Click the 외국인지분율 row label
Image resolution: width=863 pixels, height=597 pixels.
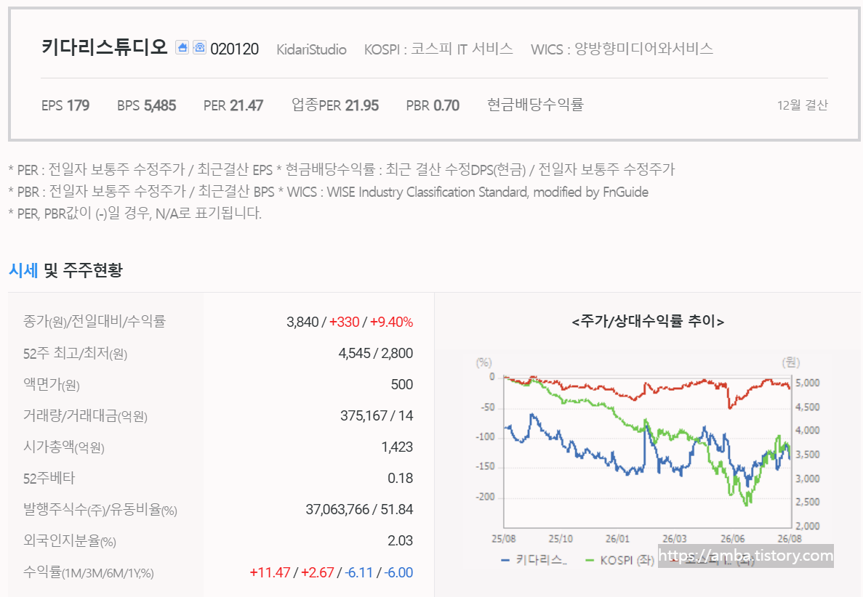click(69, 541)
